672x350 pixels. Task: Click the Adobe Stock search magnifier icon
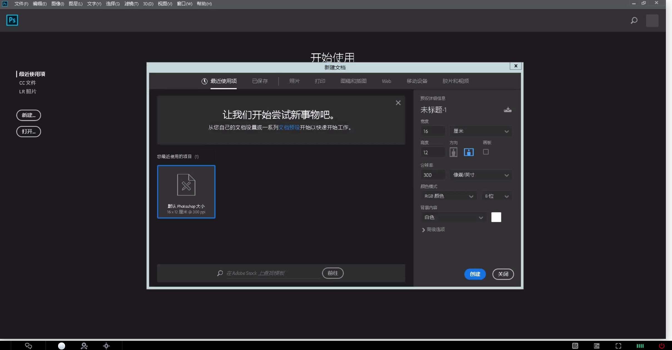click(x=220, y=273)
